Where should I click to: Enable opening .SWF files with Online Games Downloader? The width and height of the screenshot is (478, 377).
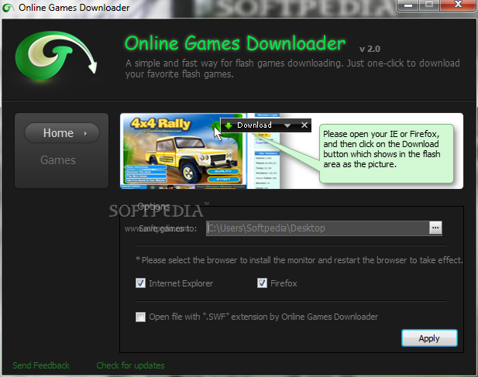(x=140, y=317)
